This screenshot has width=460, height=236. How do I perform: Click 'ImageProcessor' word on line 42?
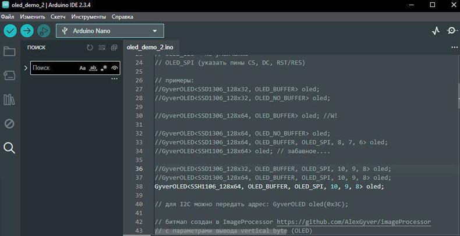click(249, 222)
